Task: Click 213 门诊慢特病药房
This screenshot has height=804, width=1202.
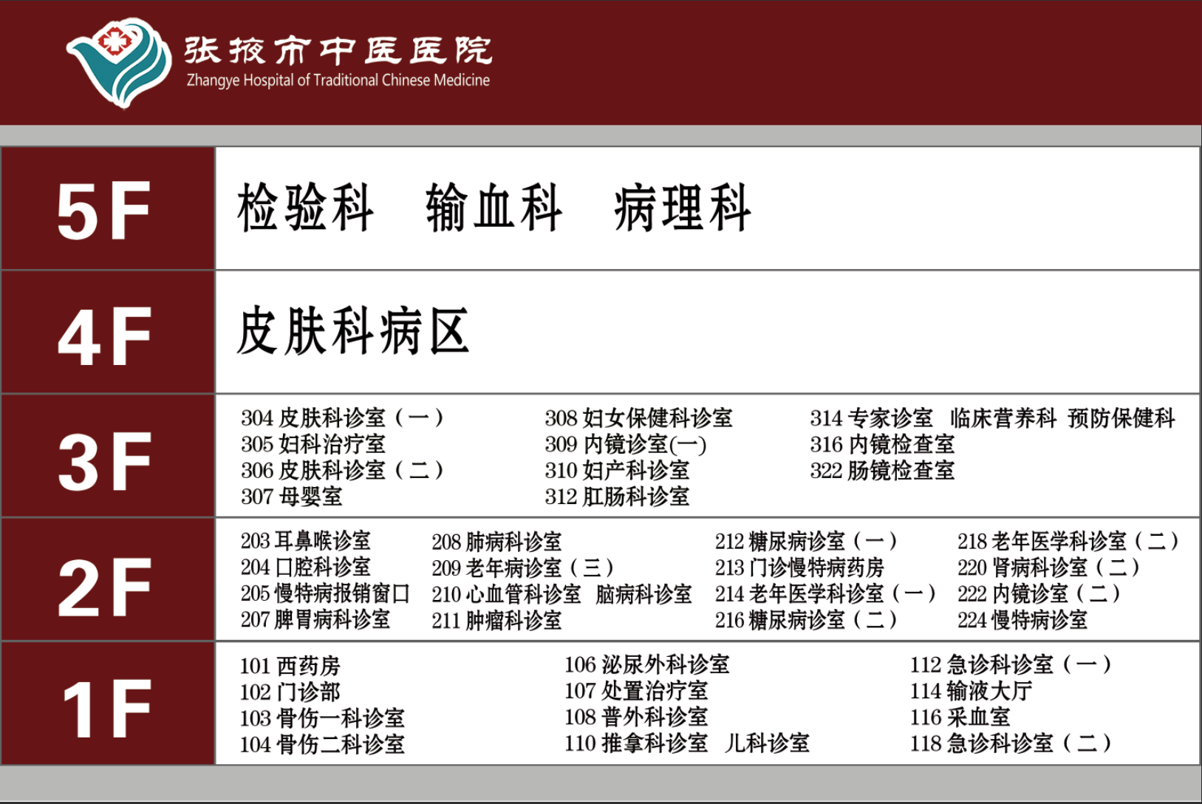Action: (799, 568)
